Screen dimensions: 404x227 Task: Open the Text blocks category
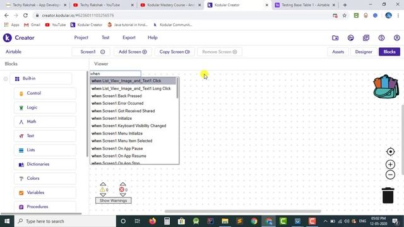45,136
